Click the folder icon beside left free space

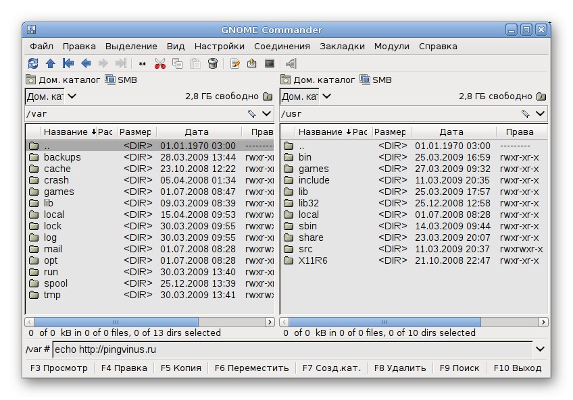coord(268,96)
